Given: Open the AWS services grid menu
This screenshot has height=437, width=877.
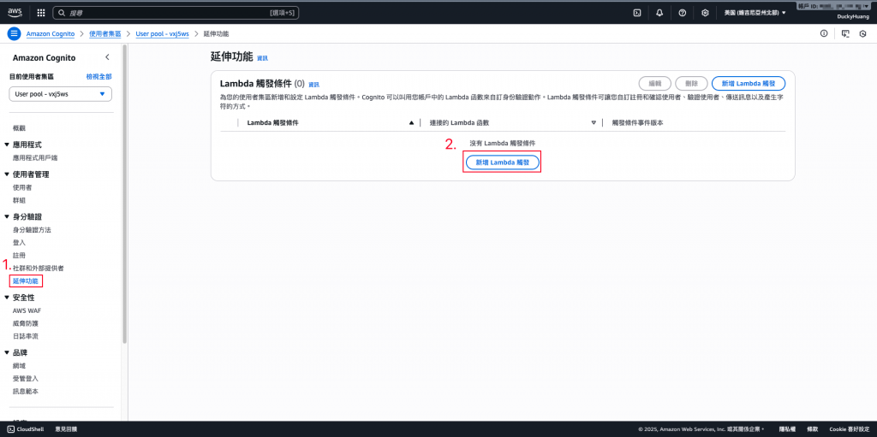Looking at the screenshot, I should pos(41,12).
